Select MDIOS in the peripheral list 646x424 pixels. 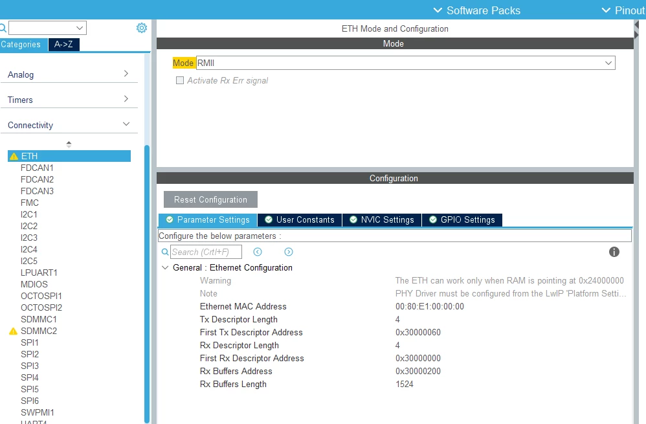34,284
